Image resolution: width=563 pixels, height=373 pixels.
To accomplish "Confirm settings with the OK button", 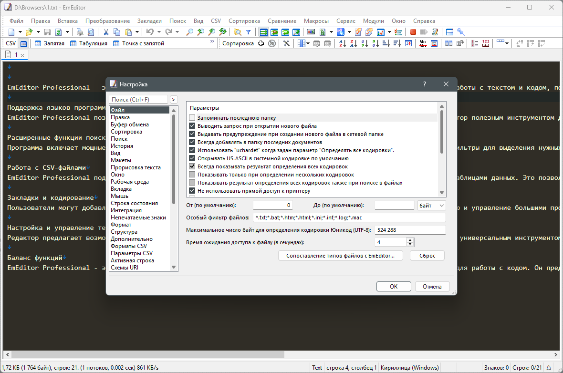I will coord(394,287).
